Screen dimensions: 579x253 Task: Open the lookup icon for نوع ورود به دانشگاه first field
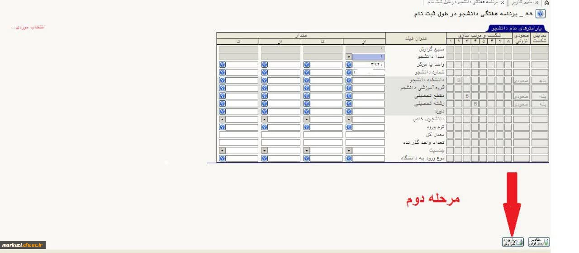pos(349,159)
